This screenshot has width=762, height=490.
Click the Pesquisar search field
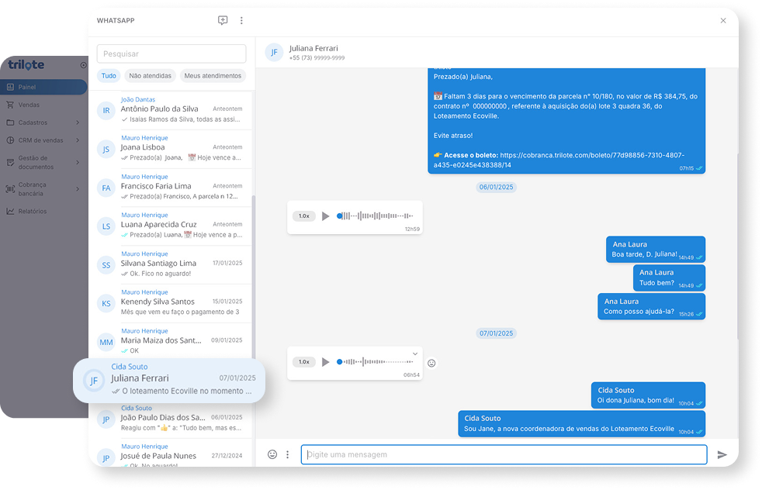point(171,54)
